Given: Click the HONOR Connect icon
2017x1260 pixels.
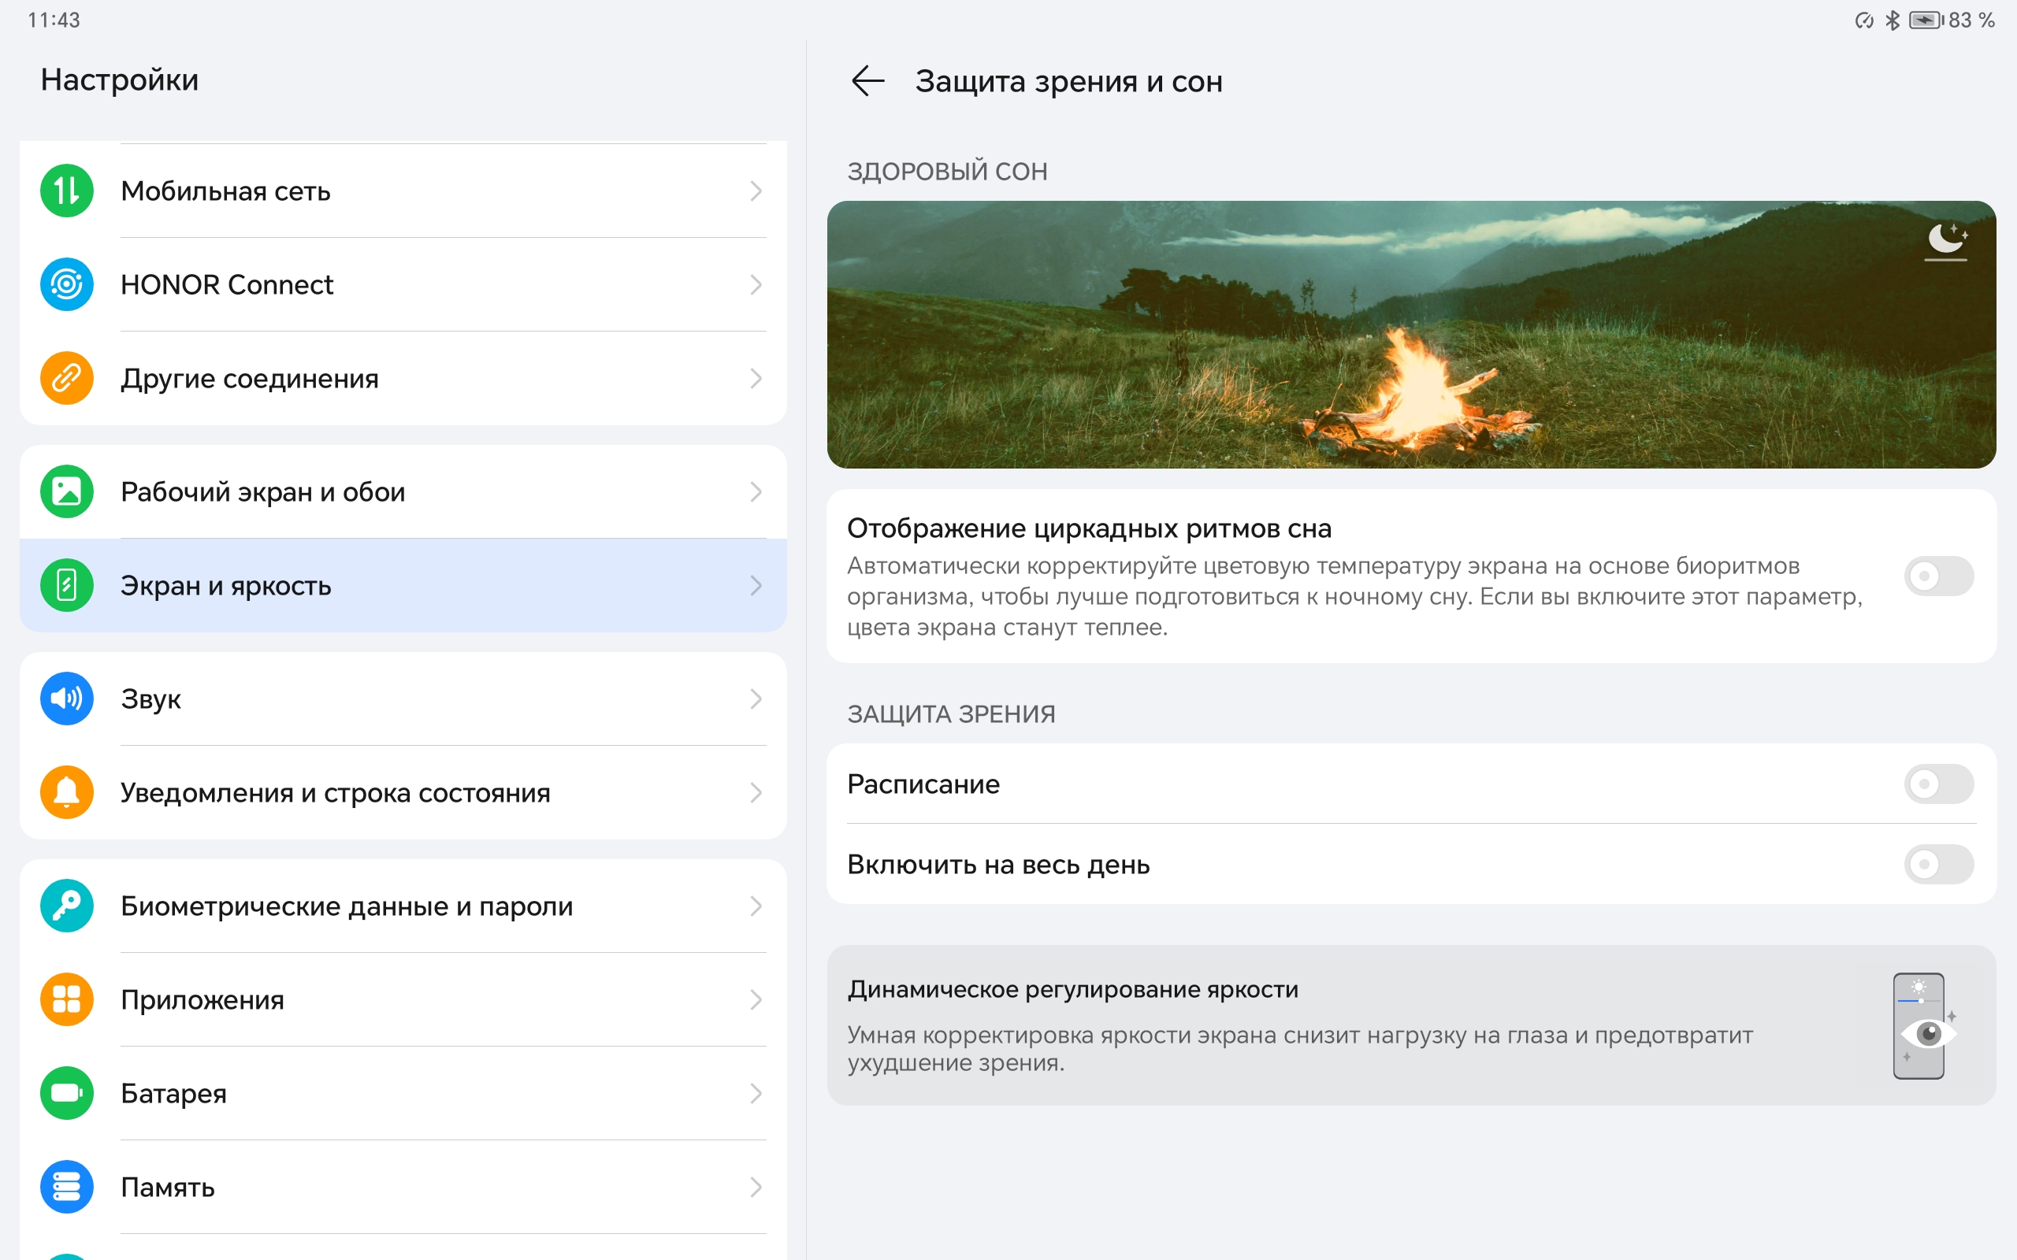Looking at the screenshot, I should coord(67,284).
